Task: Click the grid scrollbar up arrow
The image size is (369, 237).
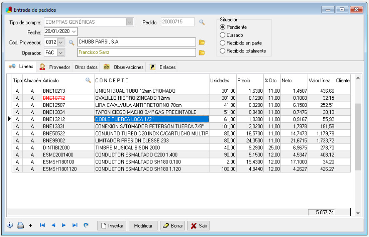Action: 358,79
